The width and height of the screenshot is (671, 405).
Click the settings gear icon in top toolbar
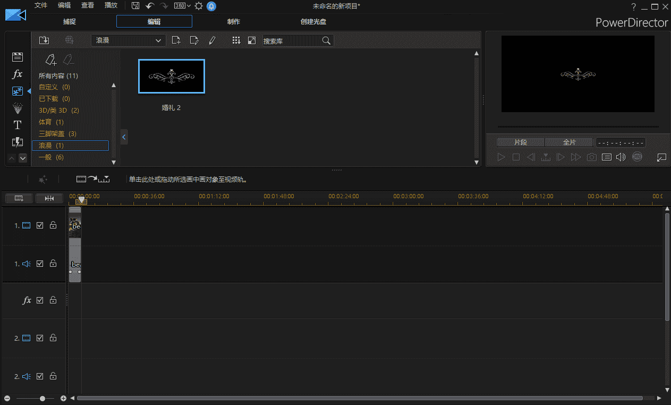pos(199,6)
